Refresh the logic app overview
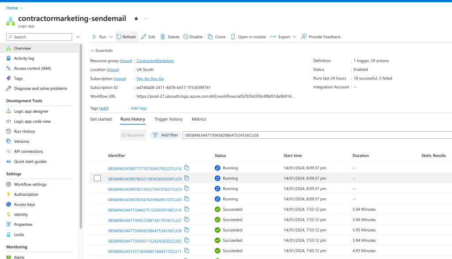452x259 pixels. 126,37
